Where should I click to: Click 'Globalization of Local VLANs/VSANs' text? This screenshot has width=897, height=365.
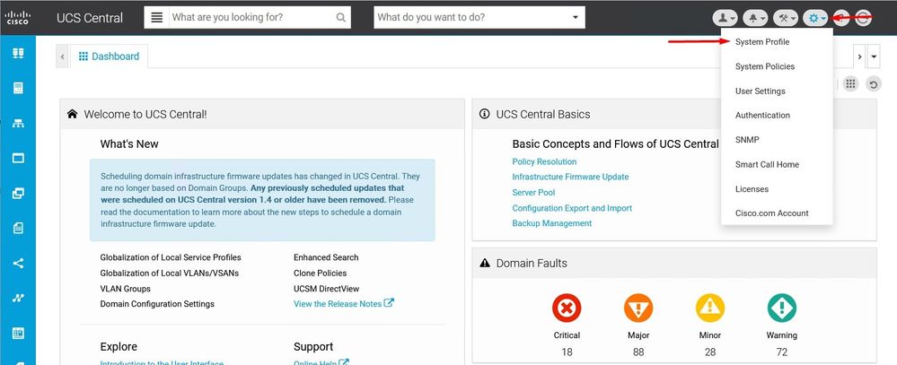coord(170,273)
